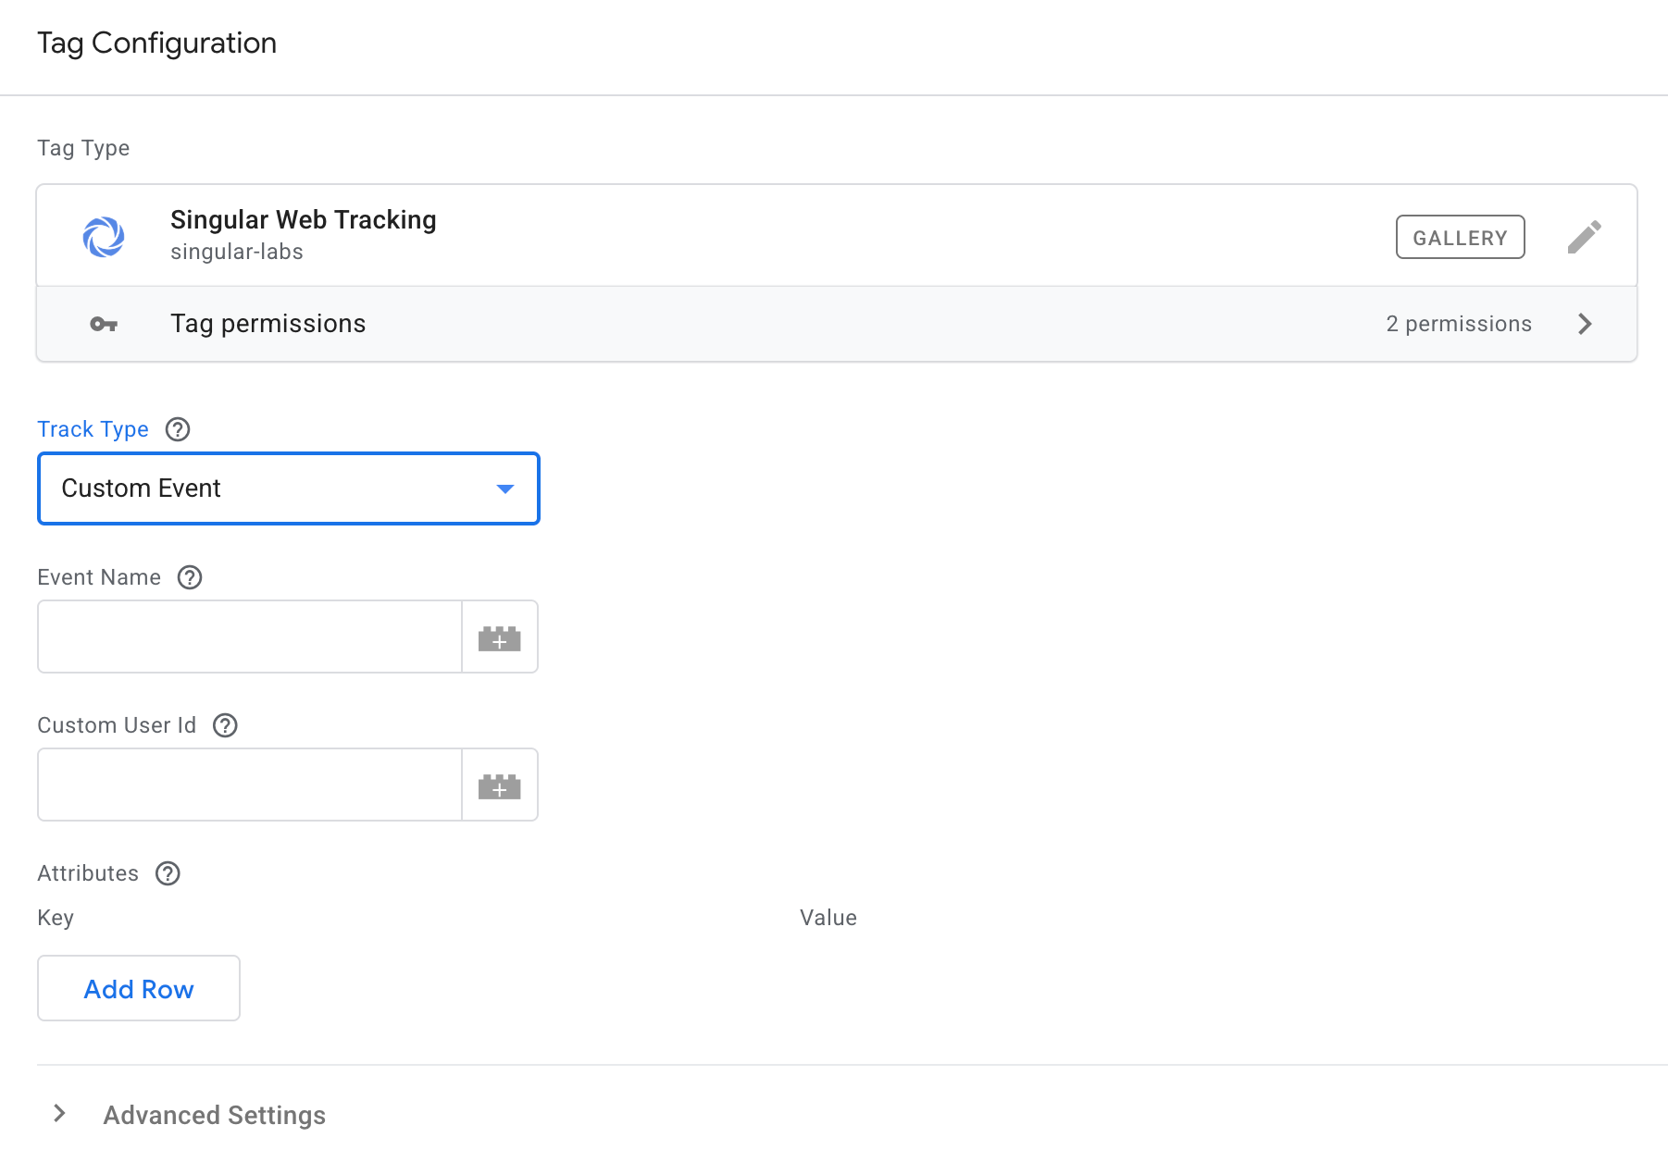Open the Track Type dropdown showing Custom Event

click(288, 488)
